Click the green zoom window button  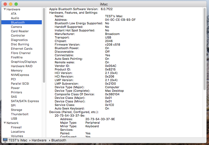pyautogui.click(x=16, y=4)
